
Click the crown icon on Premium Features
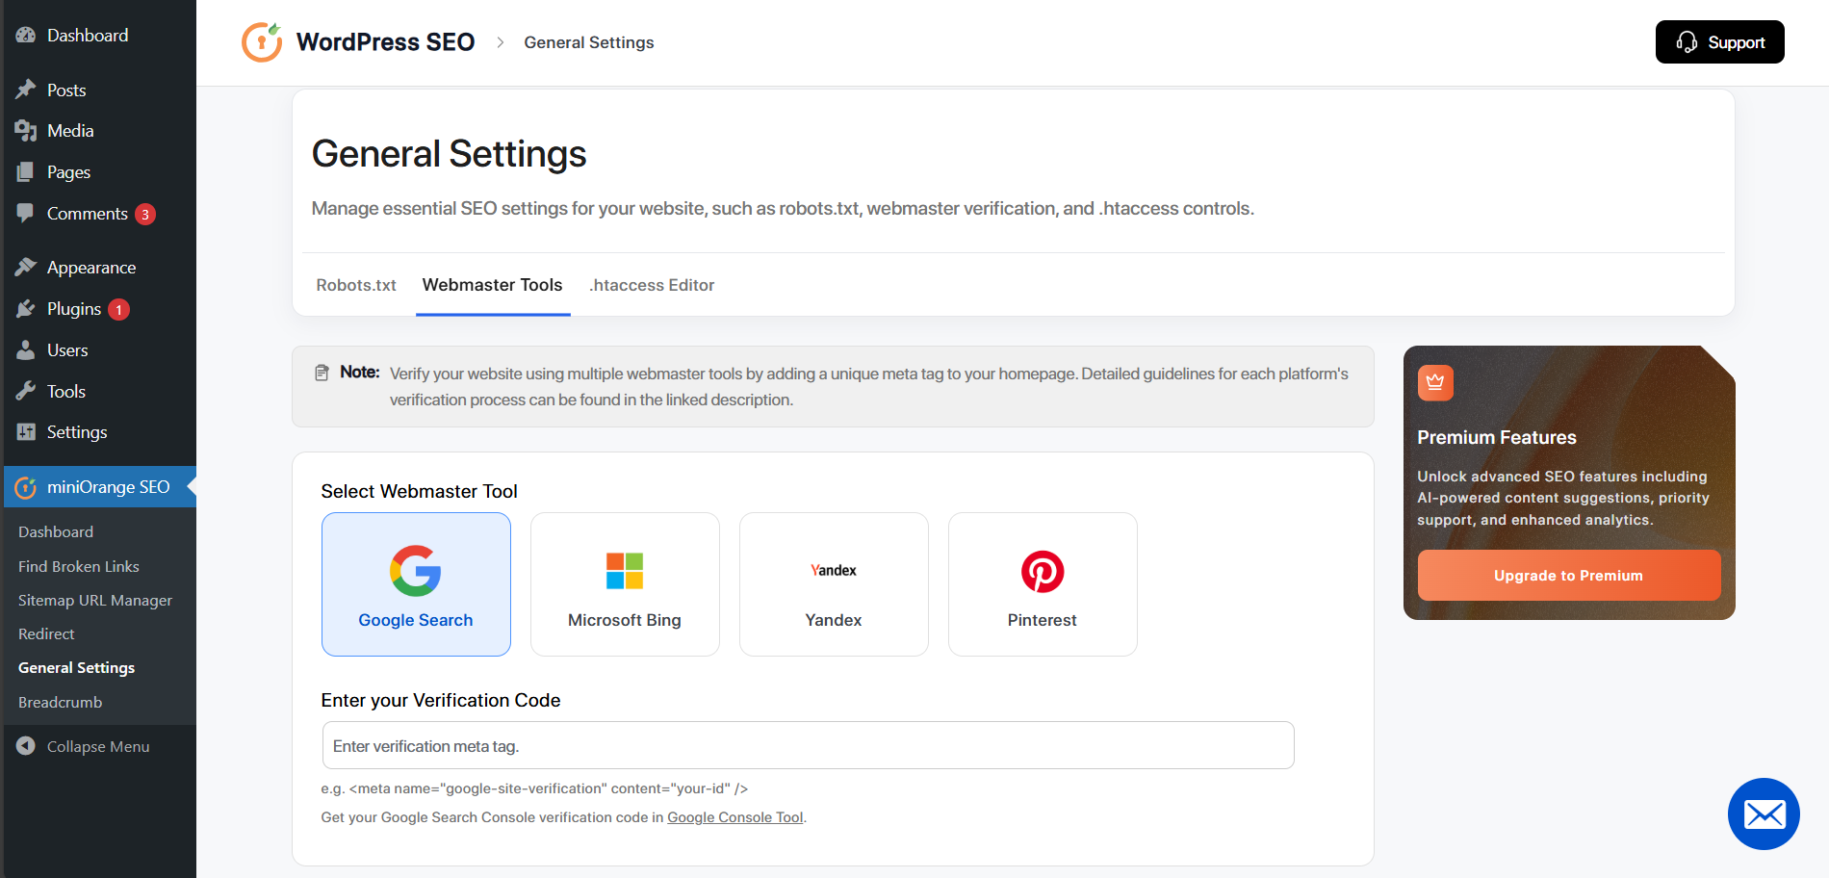click(x=1434, y=381)
